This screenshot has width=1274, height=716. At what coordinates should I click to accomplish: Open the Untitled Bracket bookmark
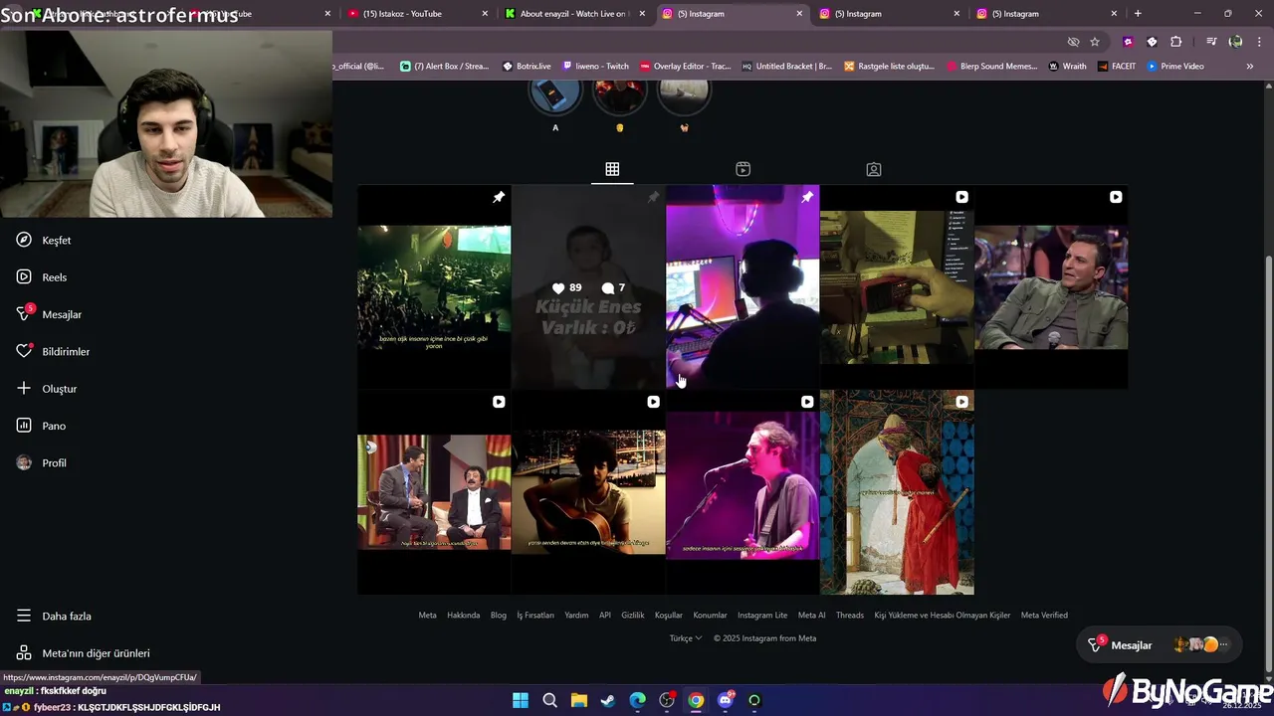[786, 67]
